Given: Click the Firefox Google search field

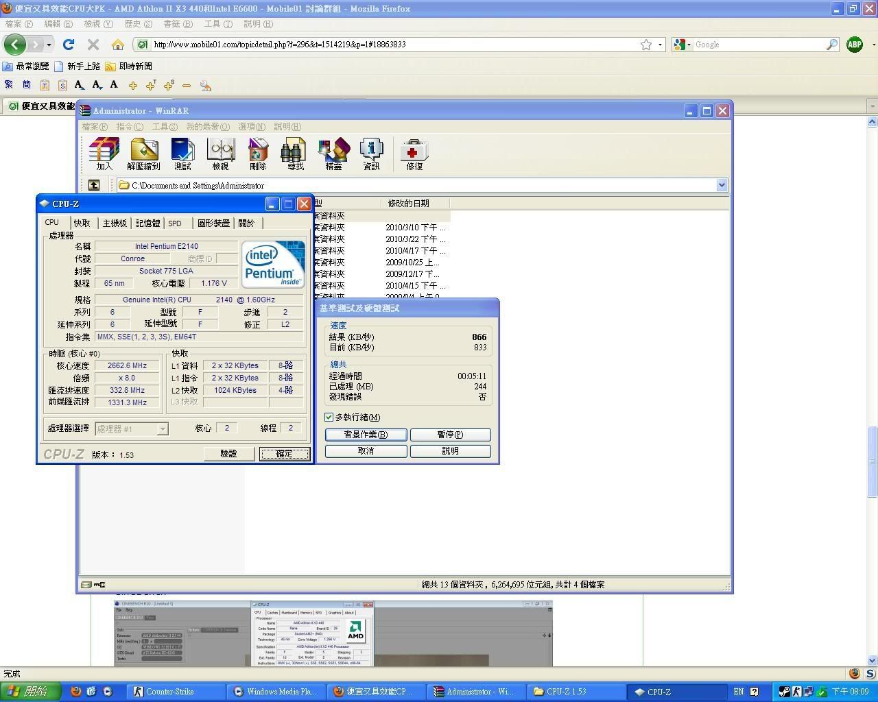Looking at the screenshot, I should click(758, 45).
